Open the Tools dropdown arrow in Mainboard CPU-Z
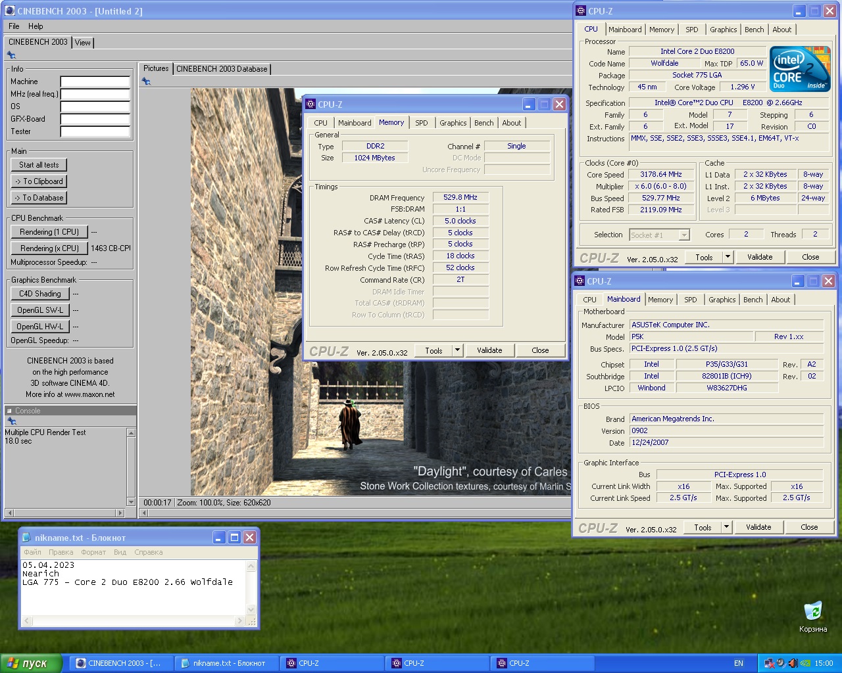This screenshot has height=673, width=842. click(x=726, y=527)
